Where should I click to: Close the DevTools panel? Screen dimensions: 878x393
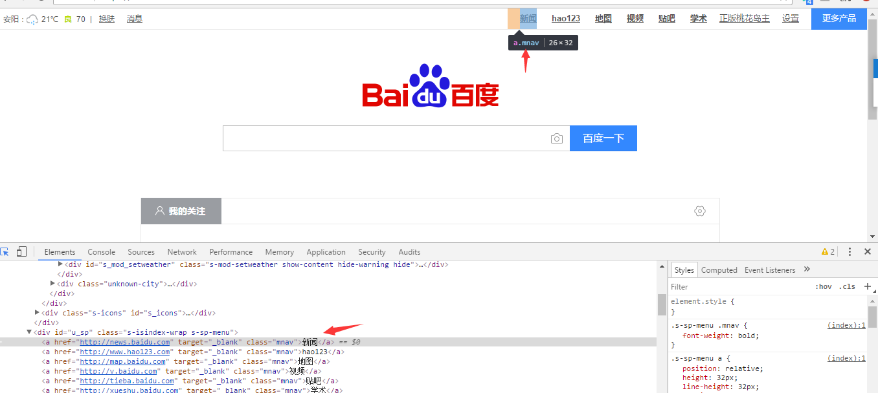[868, 252]
